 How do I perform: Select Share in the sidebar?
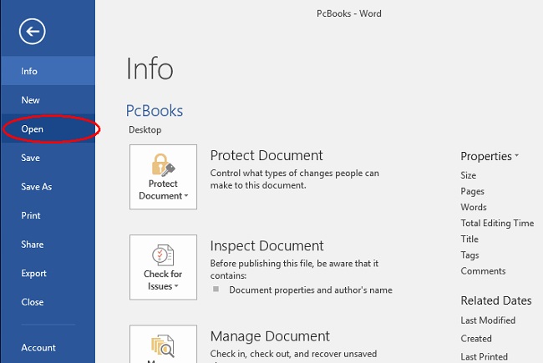pyautogui.click(x=48, y=245)
